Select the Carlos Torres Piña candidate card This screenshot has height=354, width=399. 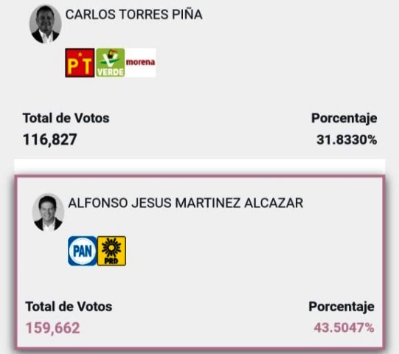(x=200, y=79)
